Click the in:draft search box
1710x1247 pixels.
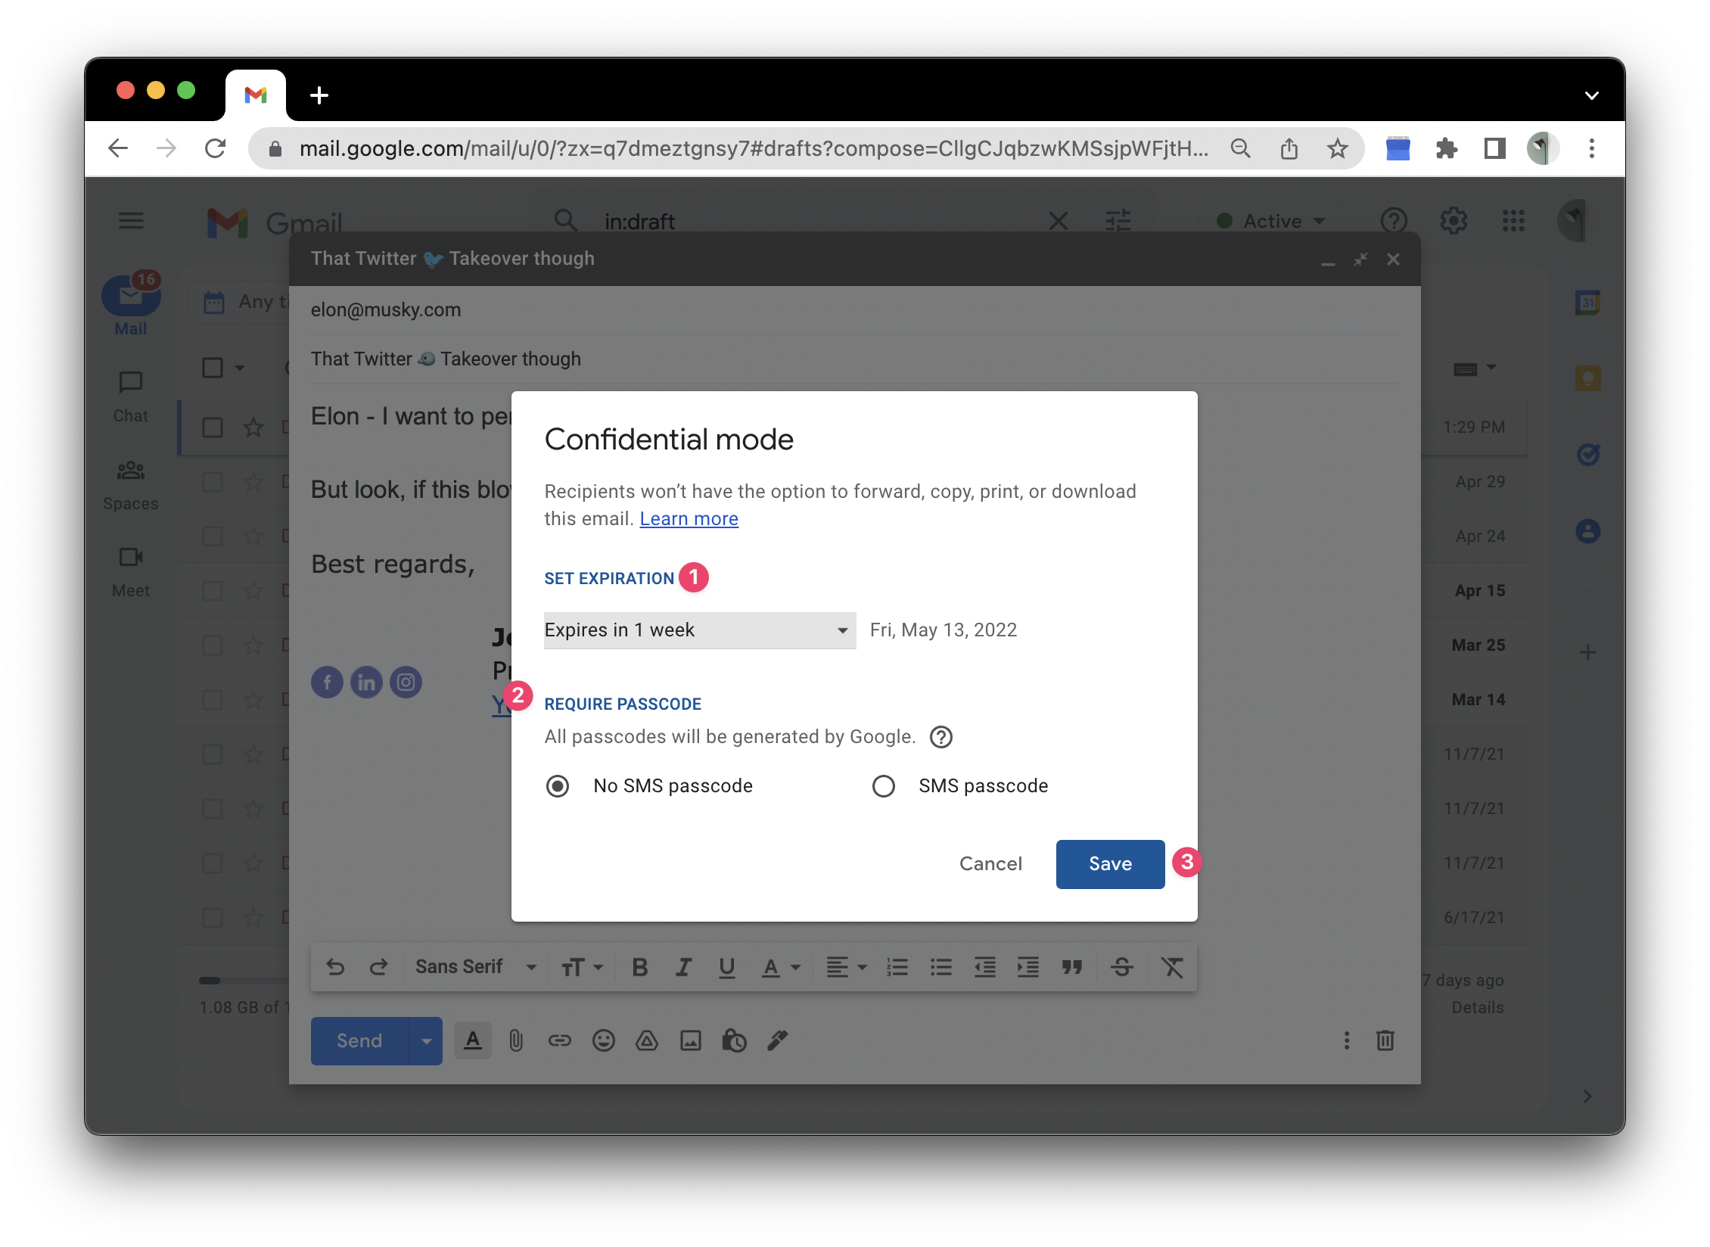[817, 222]
